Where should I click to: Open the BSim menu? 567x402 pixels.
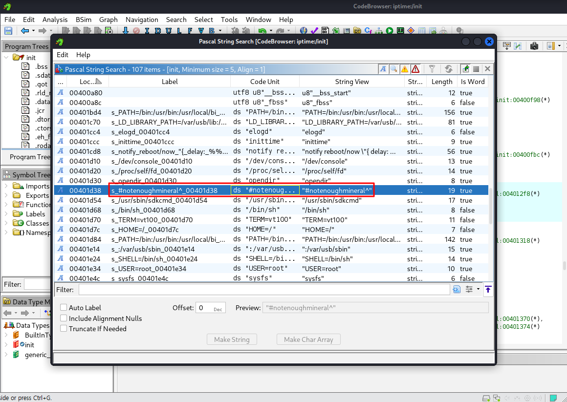(x=84, y=20)
